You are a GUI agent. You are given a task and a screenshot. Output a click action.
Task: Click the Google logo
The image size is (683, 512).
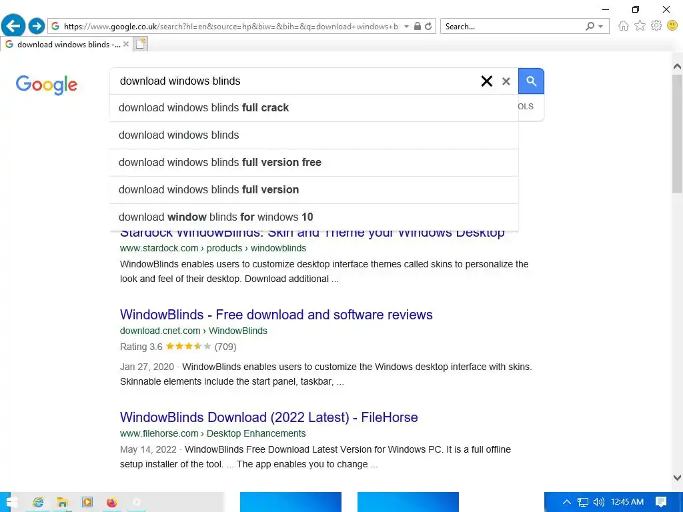pos(47,85)
